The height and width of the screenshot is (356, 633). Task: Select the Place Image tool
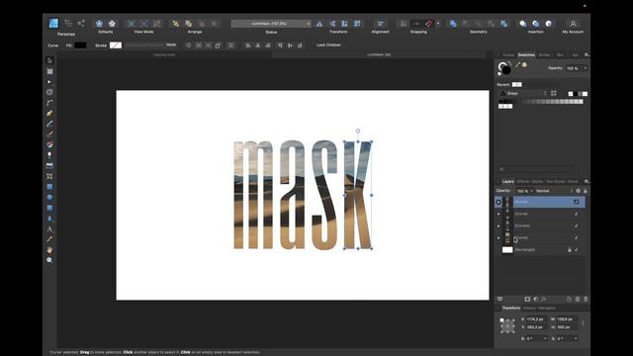point(49,165)
